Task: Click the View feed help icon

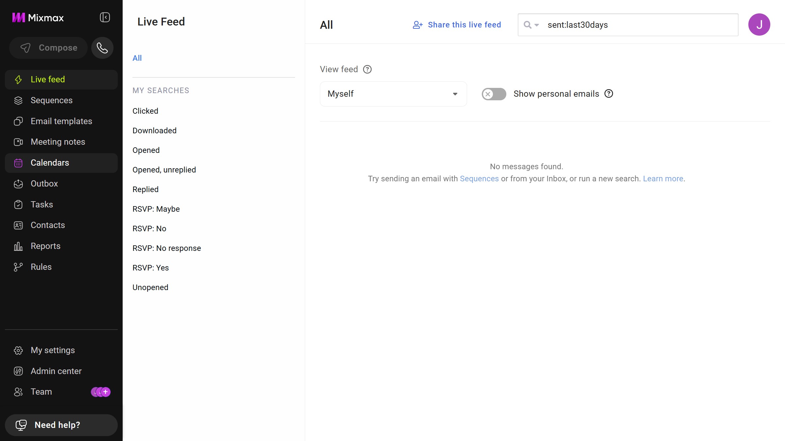Action: 367,69
